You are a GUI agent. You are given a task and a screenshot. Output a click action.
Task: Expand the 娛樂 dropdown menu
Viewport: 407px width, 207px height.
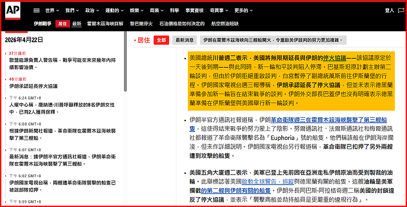[x=137, y=10]
